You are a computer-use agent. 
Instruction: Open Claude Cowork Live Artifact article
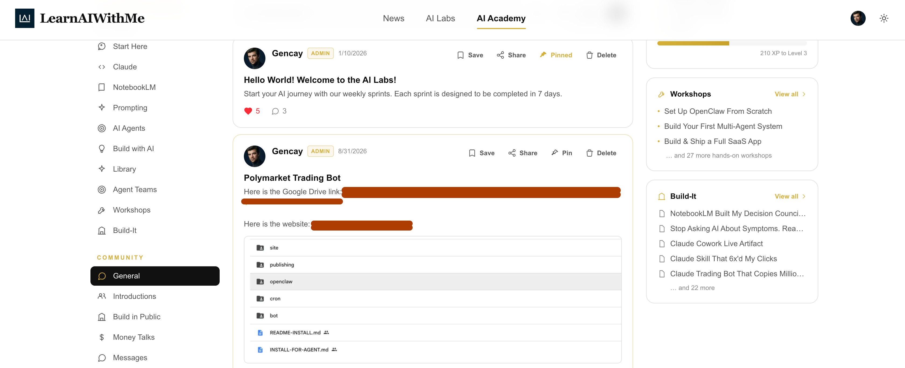pos(716,244)
